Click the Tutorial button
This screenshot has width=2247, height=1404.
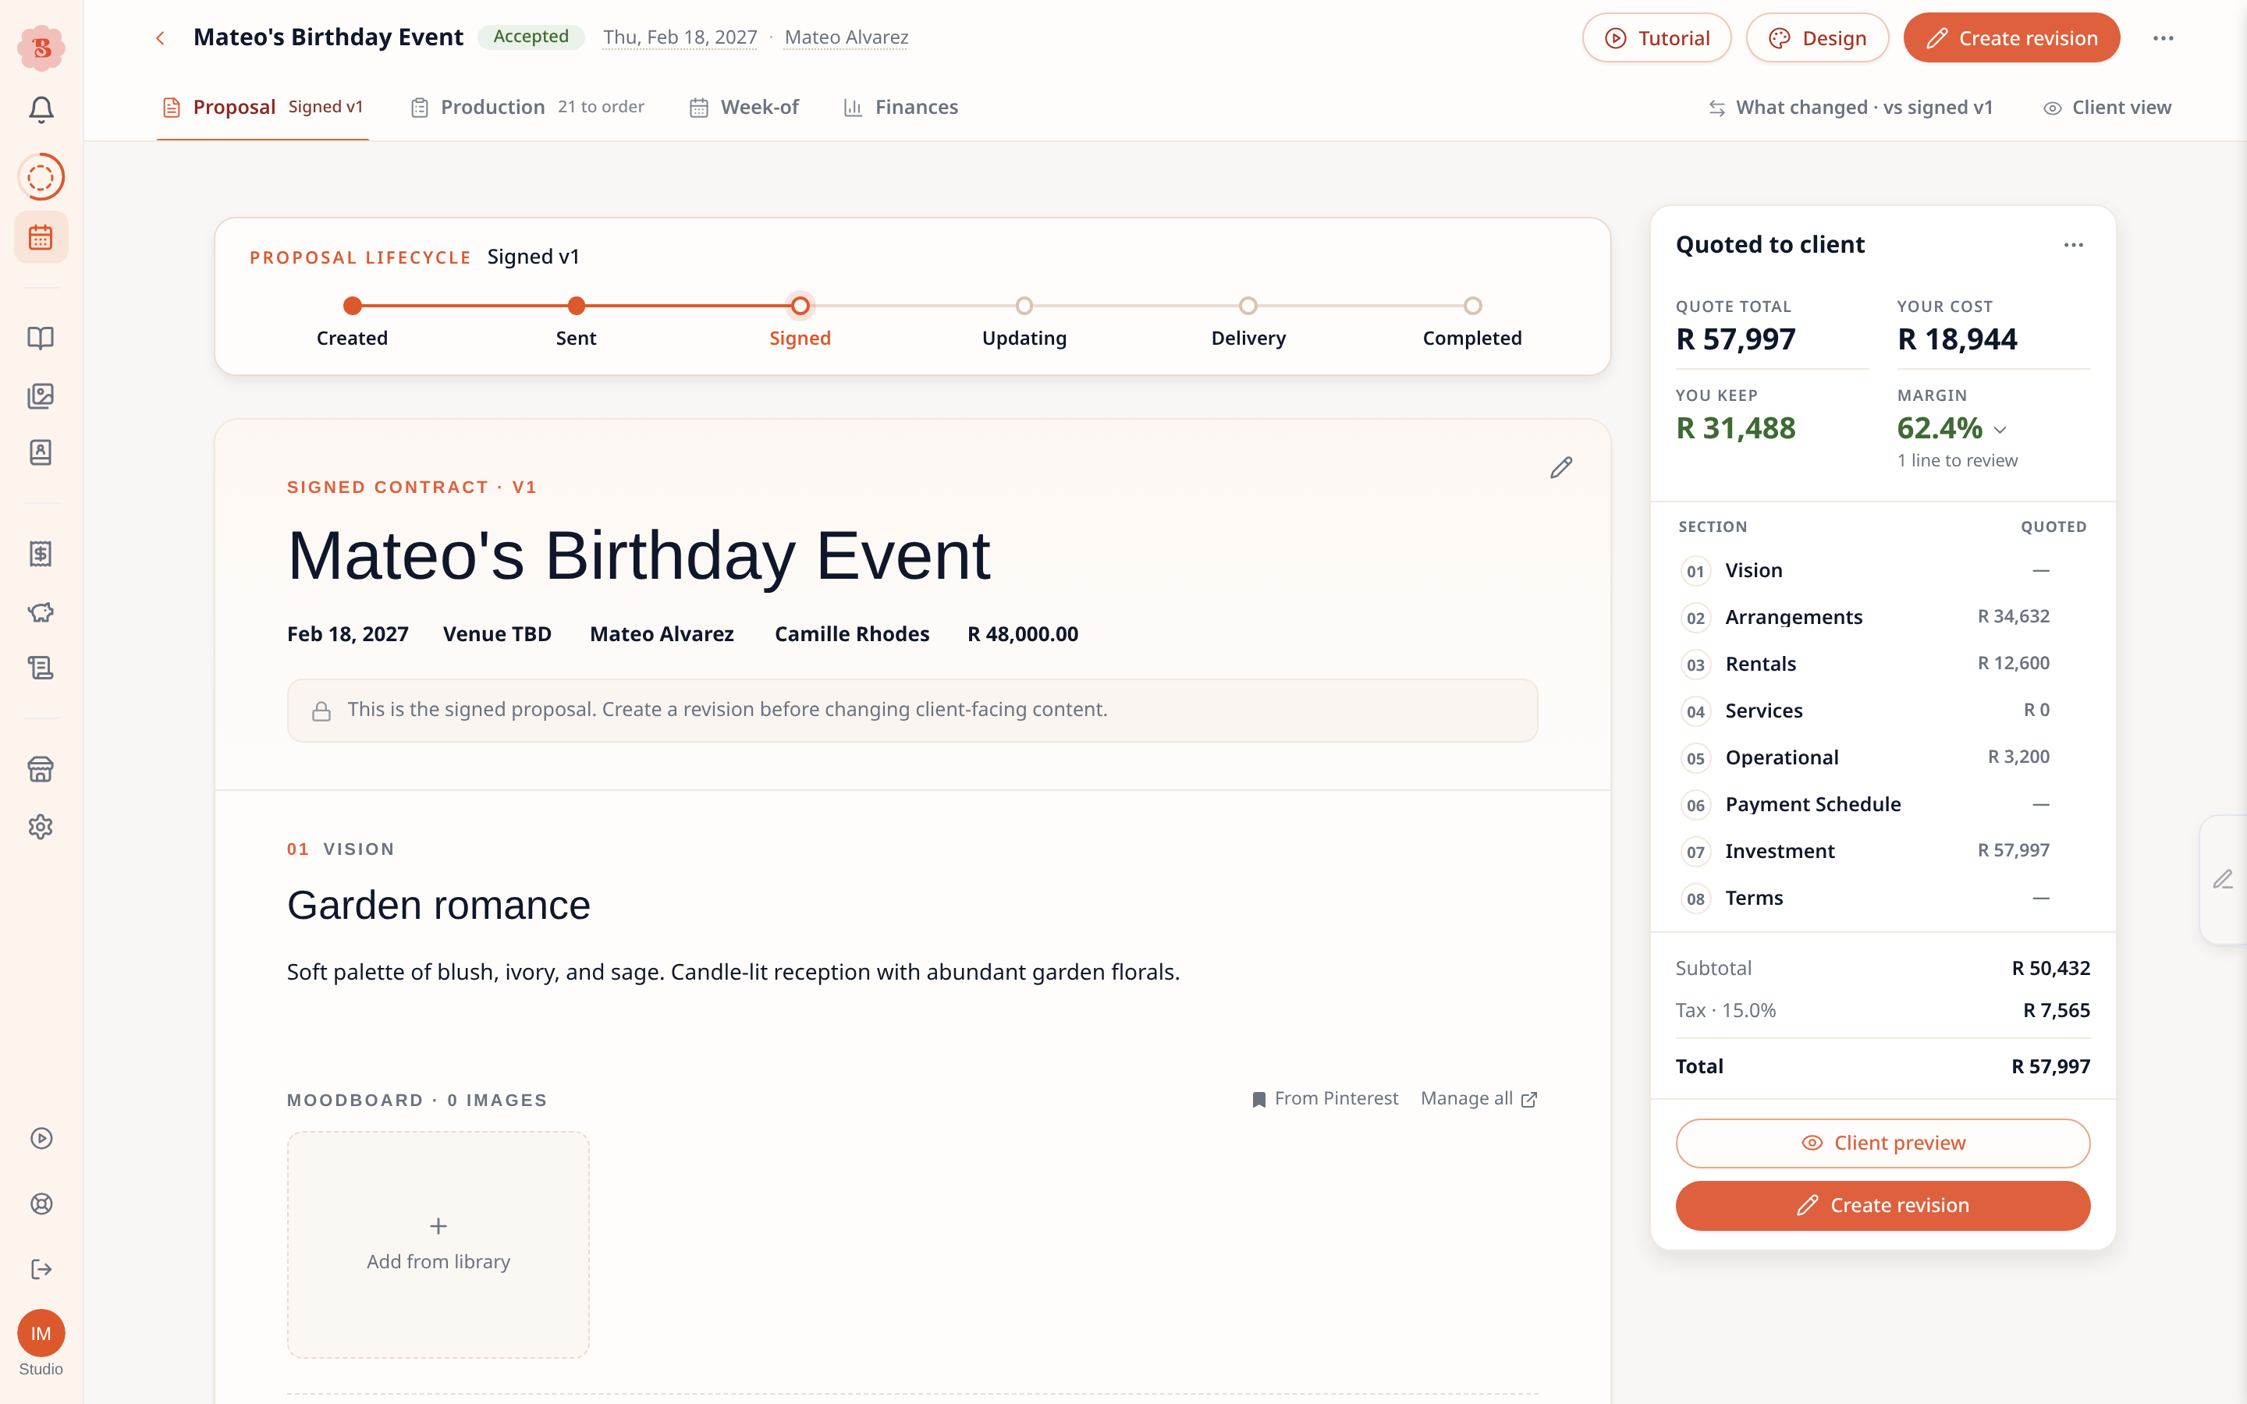click(x=1656, y=38)
